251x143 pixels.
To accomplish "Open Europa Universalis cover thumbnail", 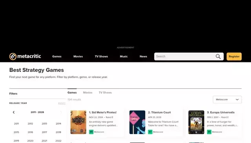I will tap(196, 122).
